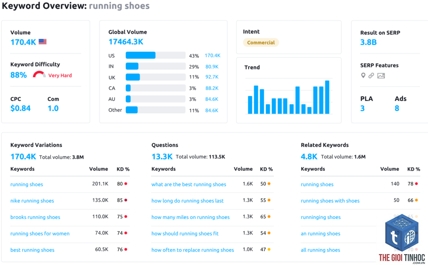Click the KD % column header in Questions
The height and width of the screenshot is (265, 428).
tap(266, 169)
